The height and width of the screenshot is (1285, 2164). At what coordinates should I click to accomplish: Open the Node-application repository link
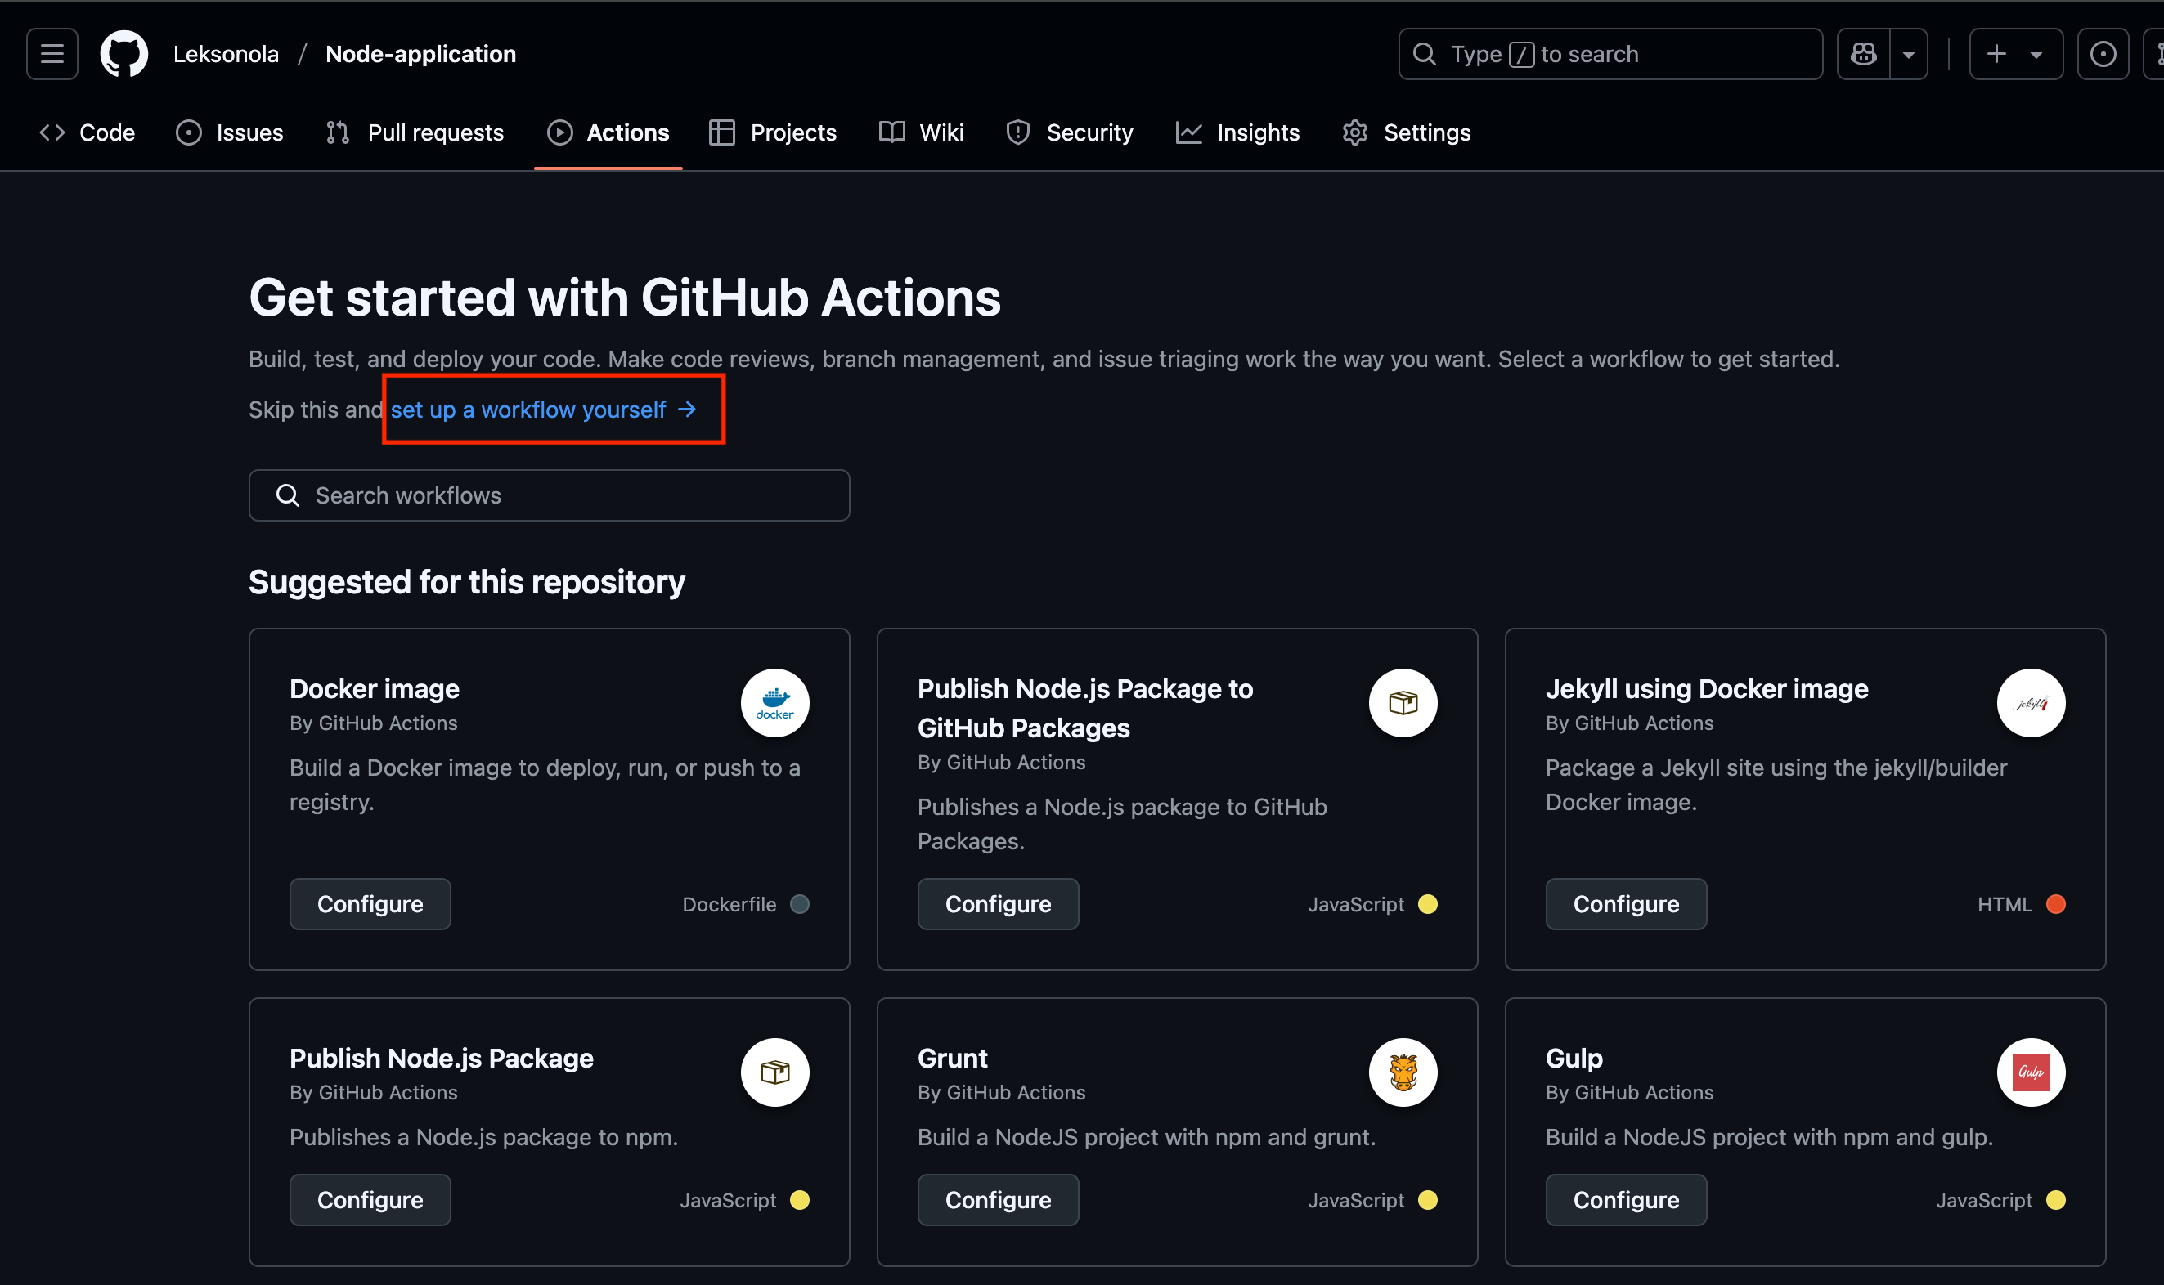click(x=421, y=54)
